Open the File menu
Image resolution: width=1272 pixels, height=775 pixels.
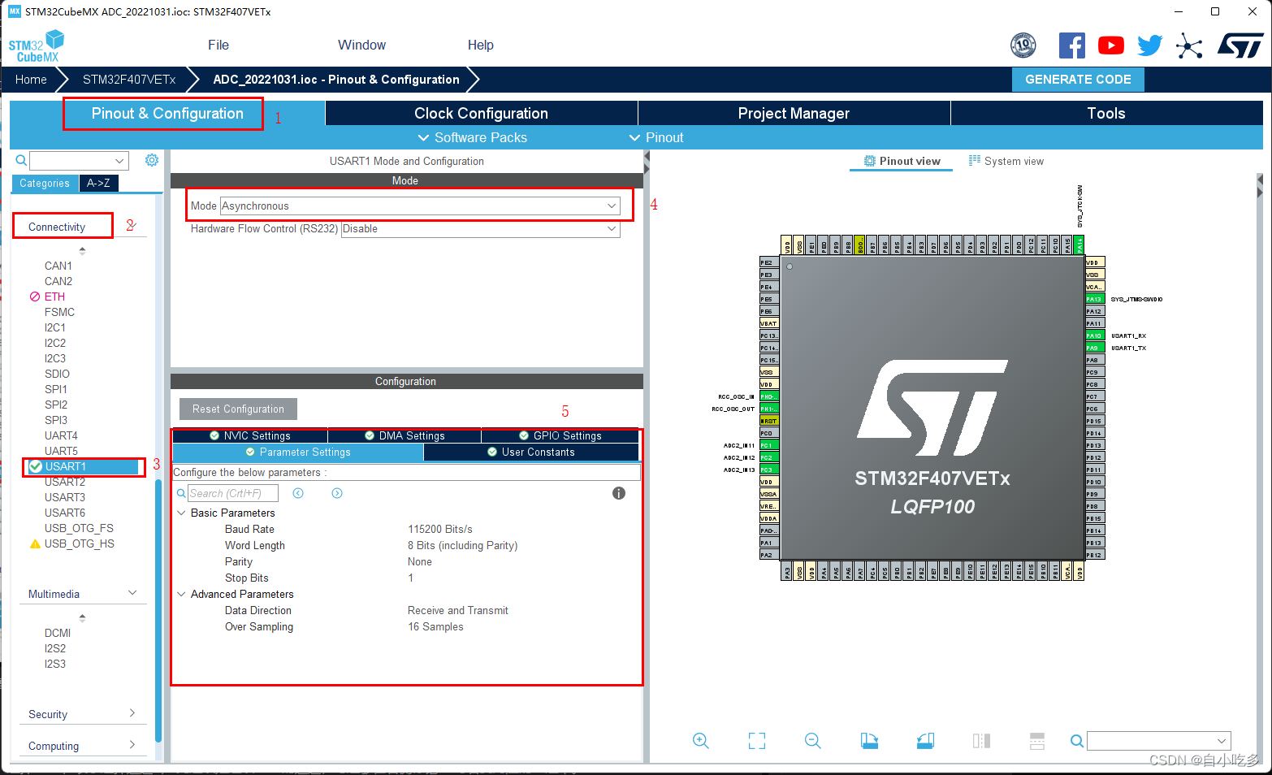pyautogui.click(x=218, y=45)
